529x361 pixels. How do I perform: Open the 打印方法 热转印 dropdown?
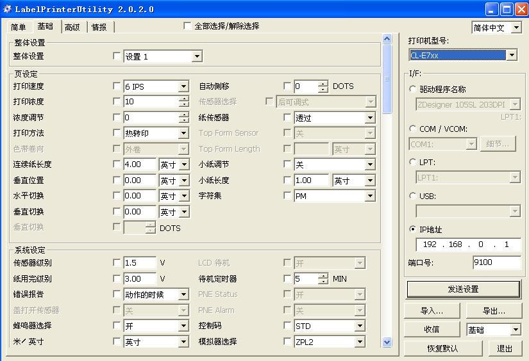tap(183, 133)
